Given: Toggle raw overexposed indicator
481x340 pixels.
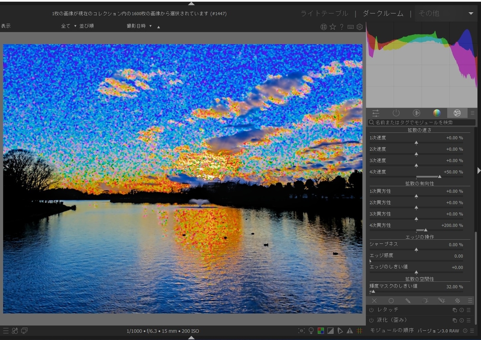Looking at the screenshot, I should 321,331.
